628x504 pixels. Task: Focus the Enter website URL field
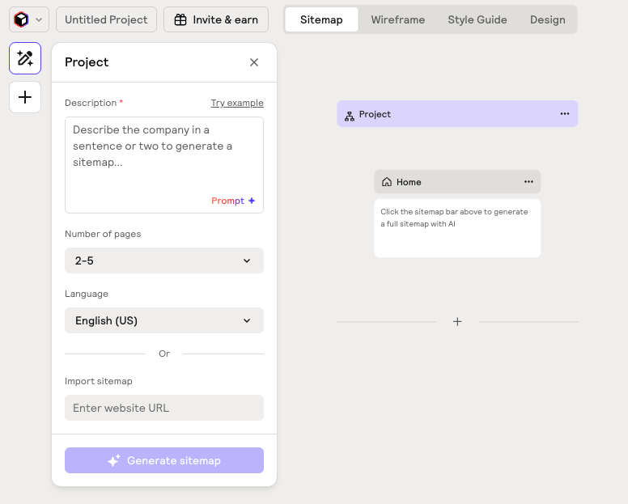point(164,408)
